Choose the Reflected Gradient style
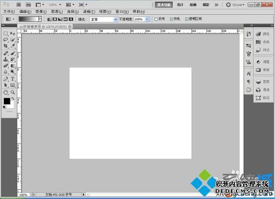The image size is (275, 199). 65,19
